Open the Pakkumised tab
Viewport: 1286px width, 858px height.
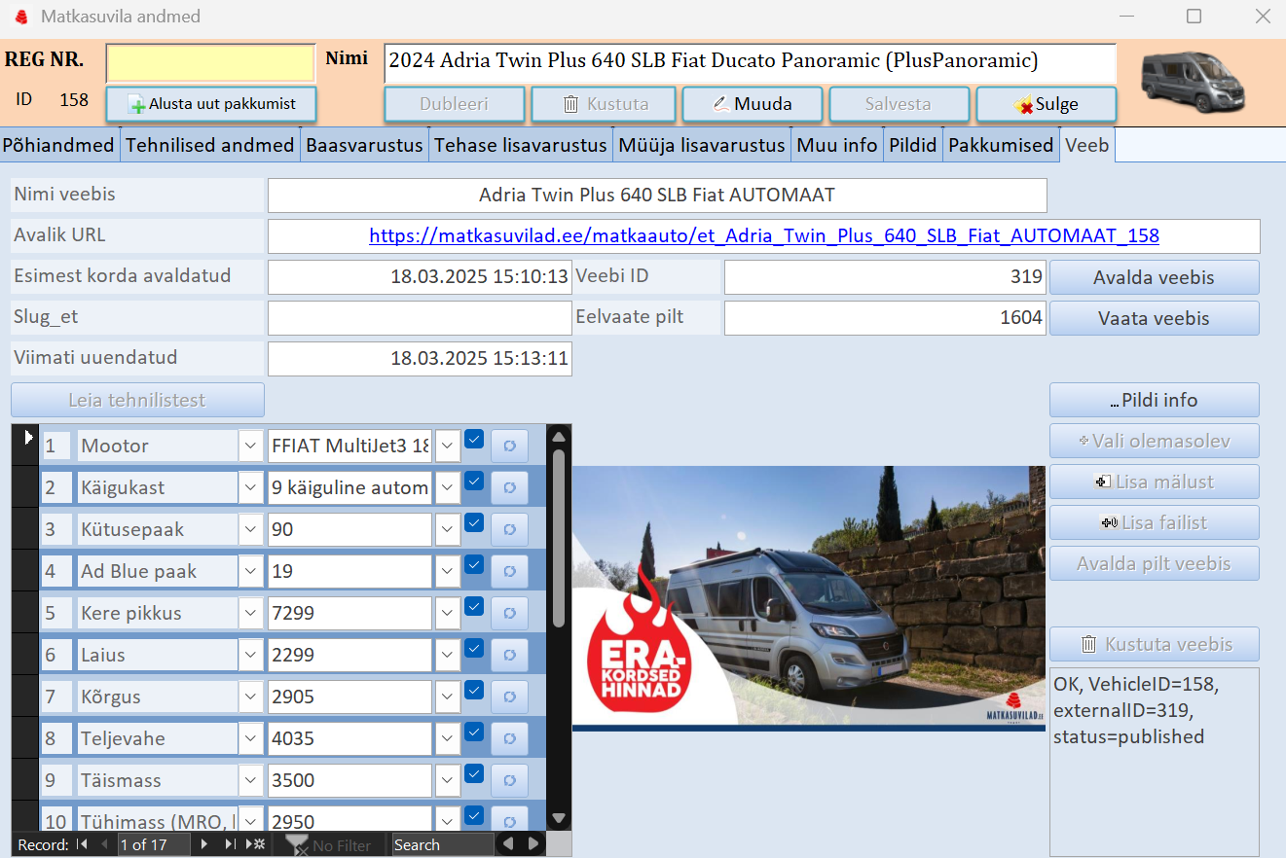pos(1001,145)
